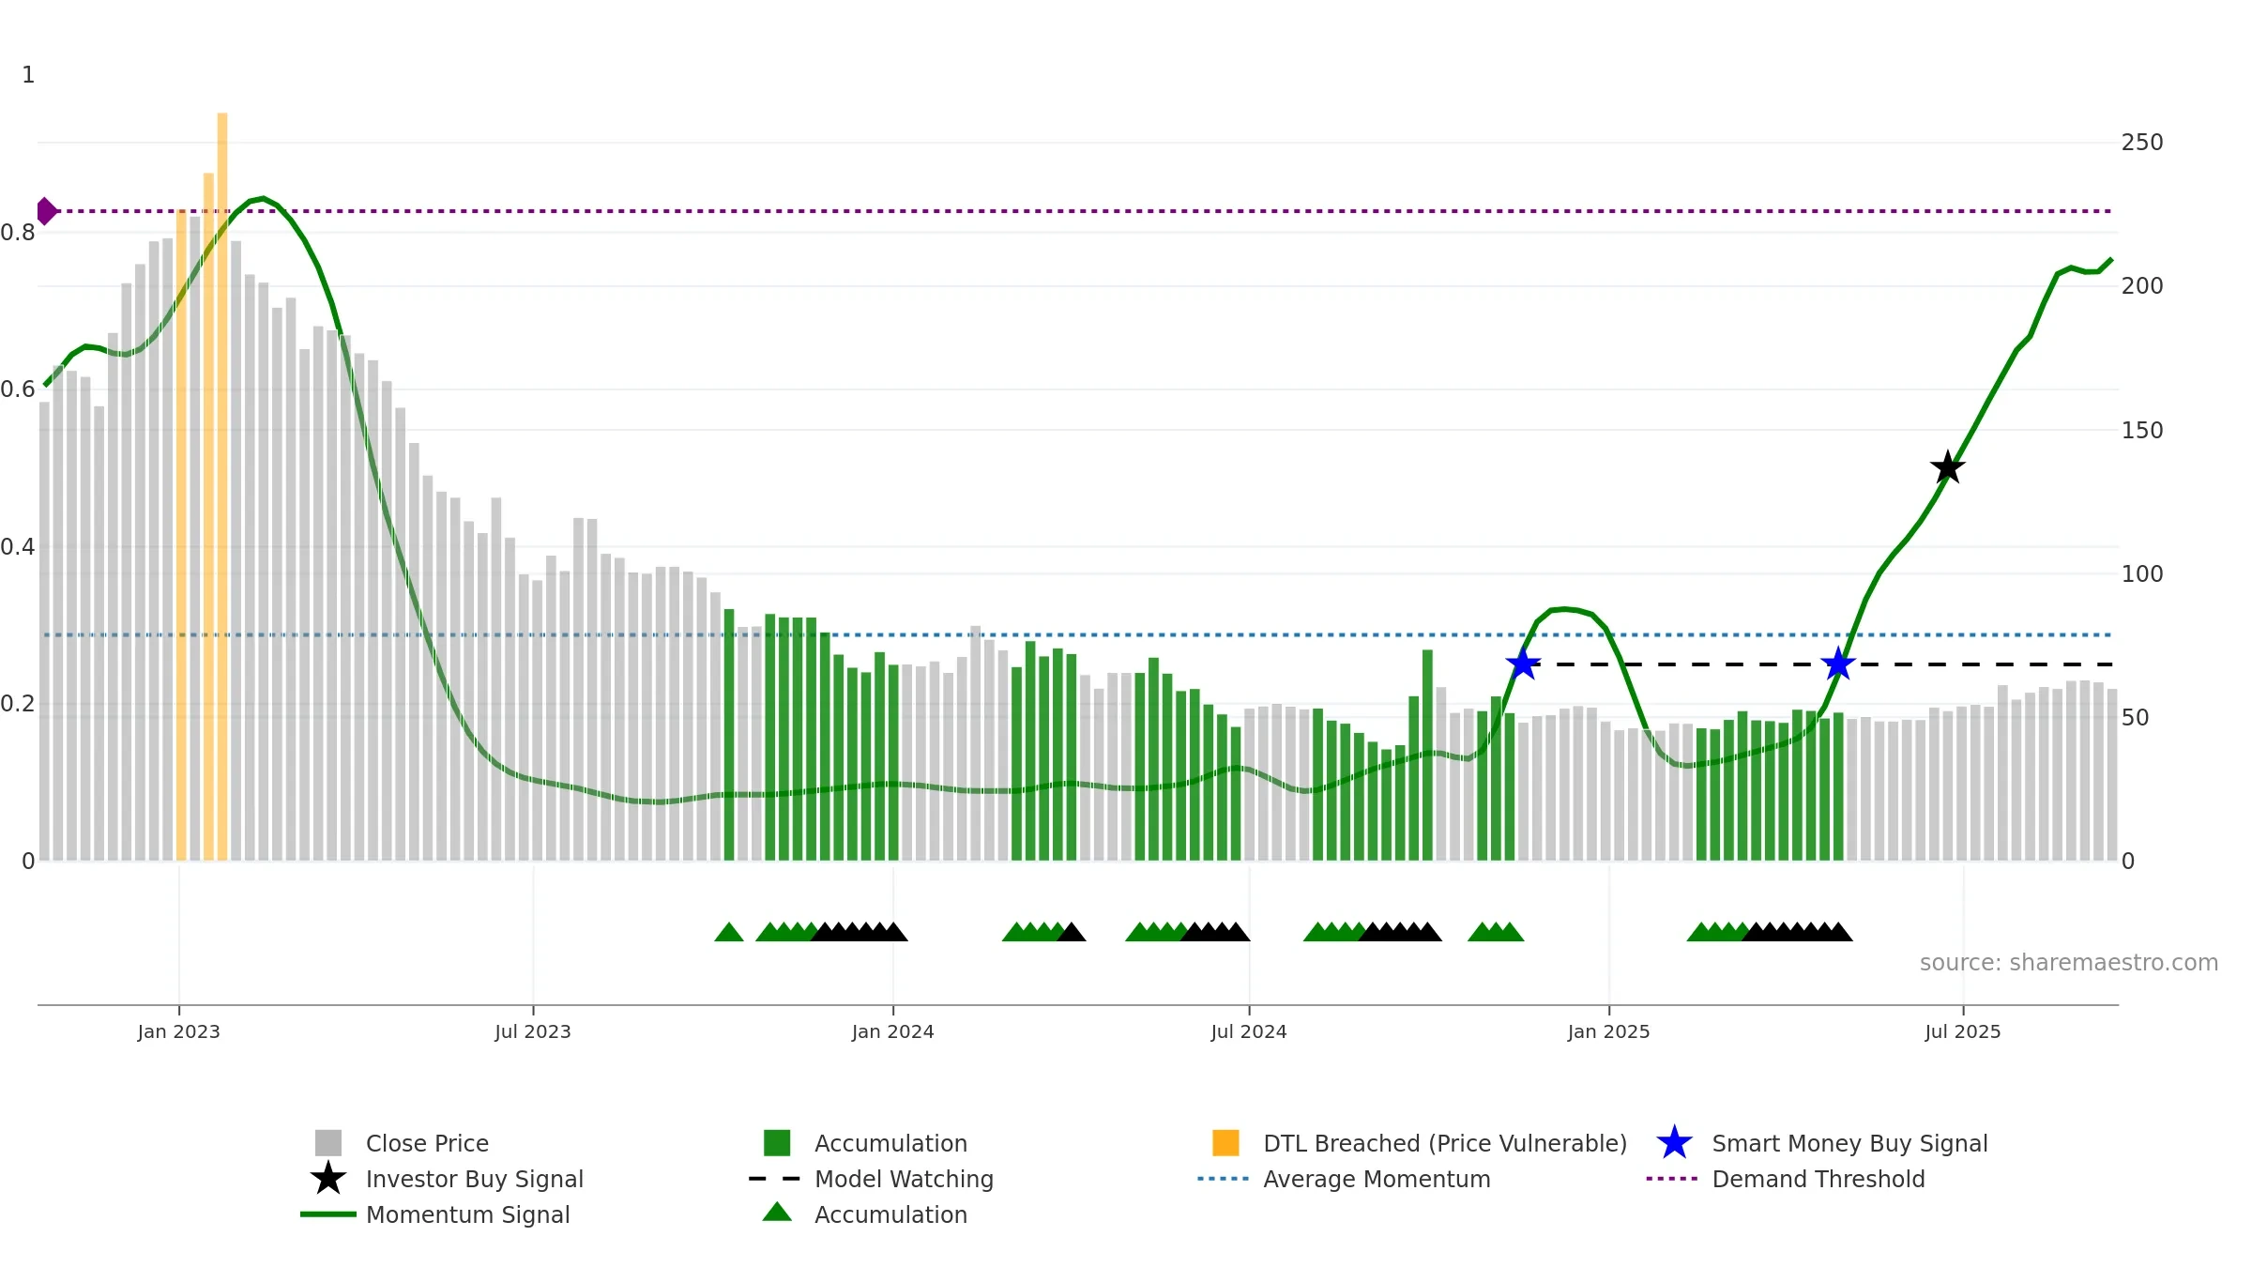Click the Jan 2024 axis label
This screenshot has height=1267, width=2252.
click(x=892, y=1032)
